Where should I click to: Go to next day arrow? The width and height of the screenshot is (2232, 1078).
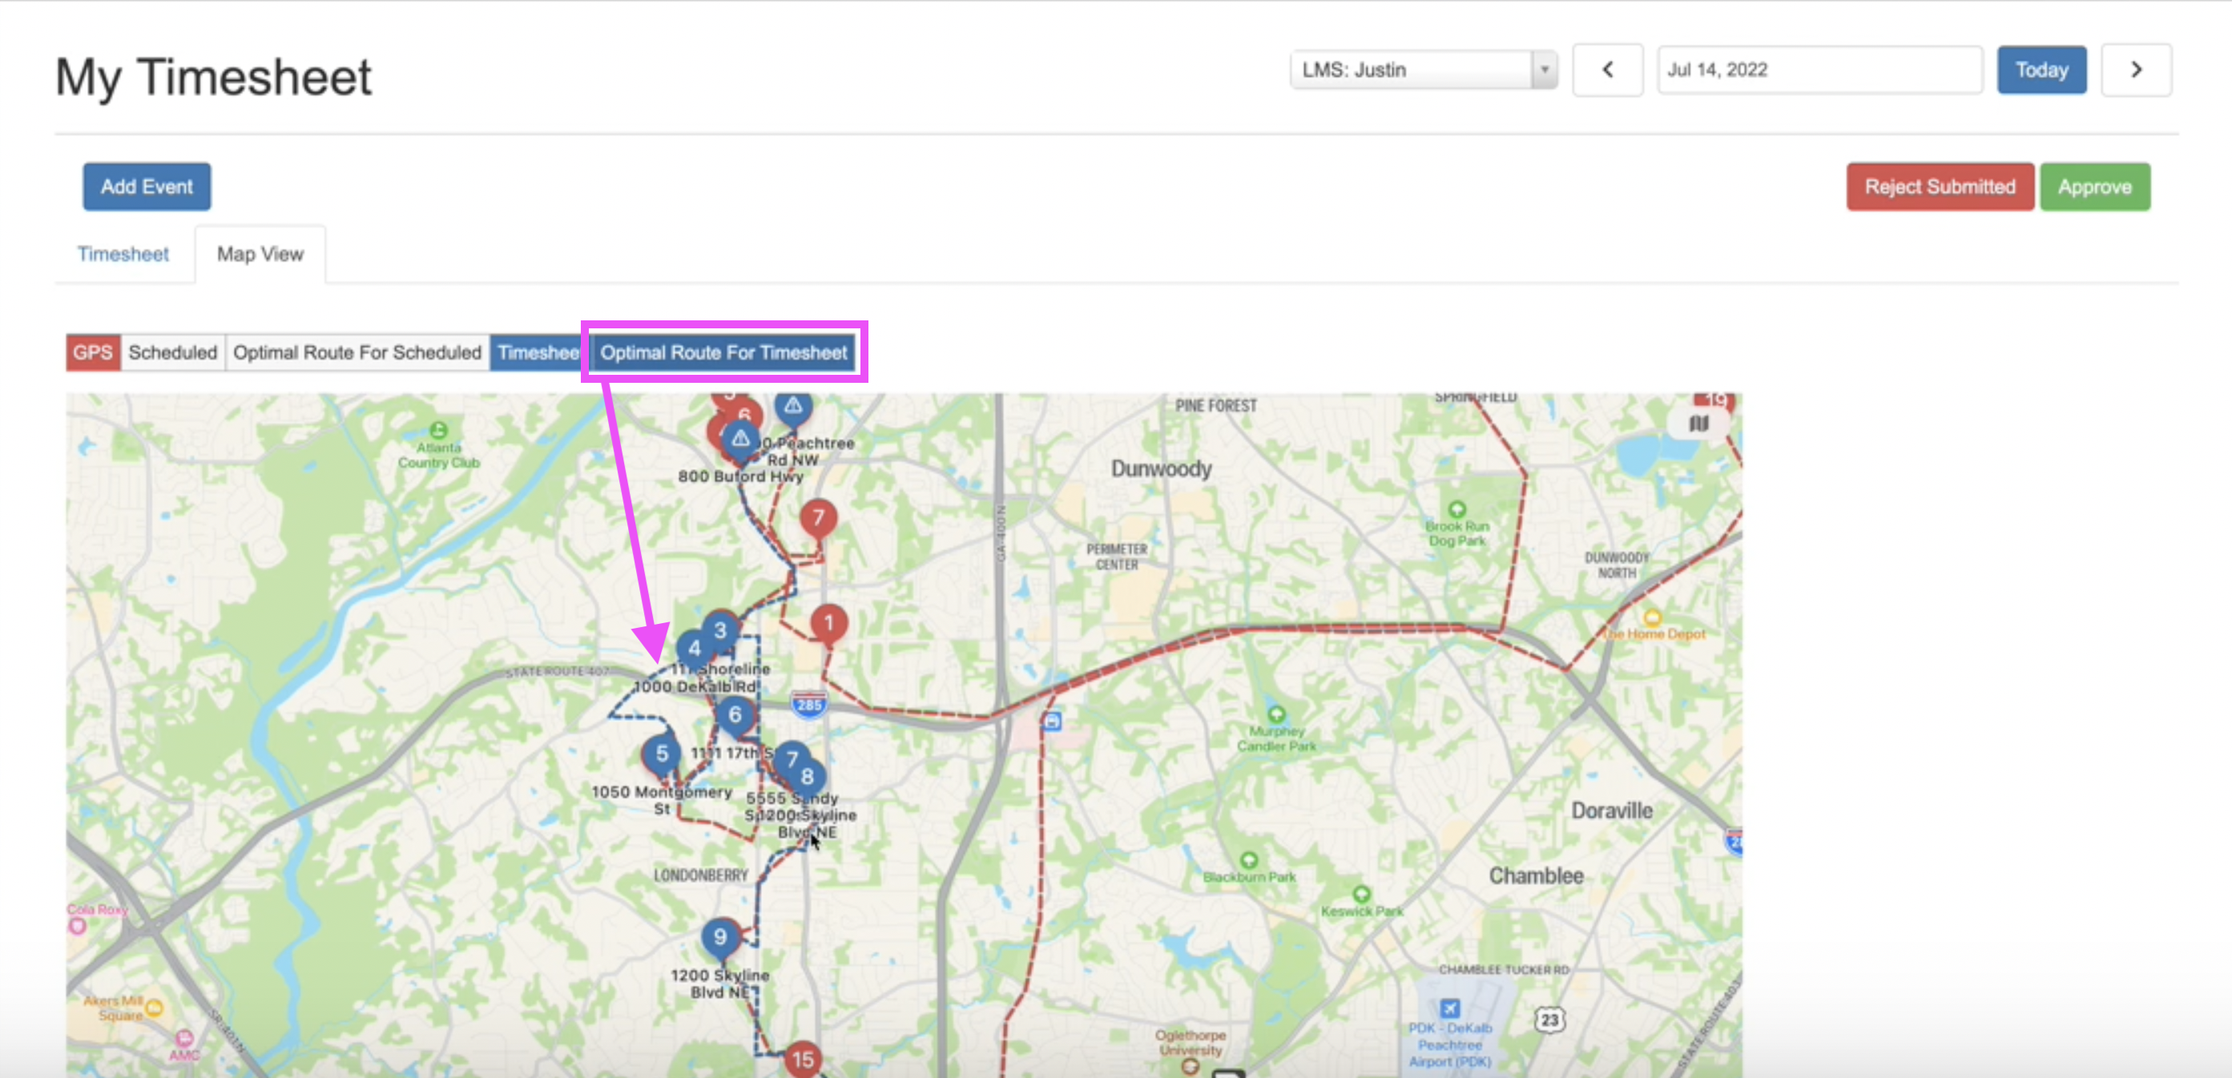point(2136,70)
